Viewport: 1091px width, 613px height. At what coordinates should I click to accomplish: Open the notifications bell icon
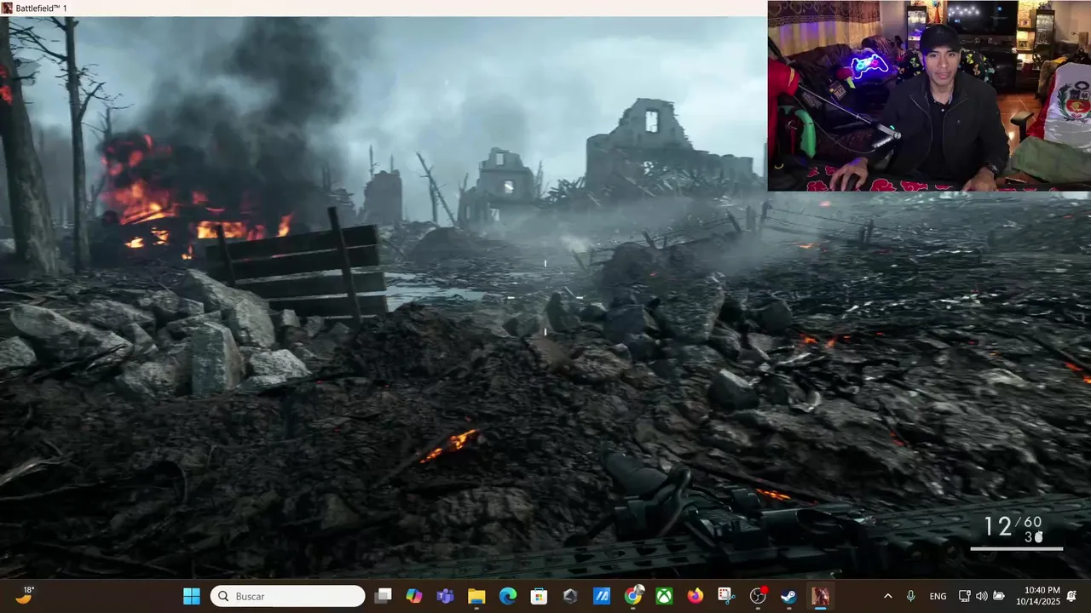tap(1072, 596)
